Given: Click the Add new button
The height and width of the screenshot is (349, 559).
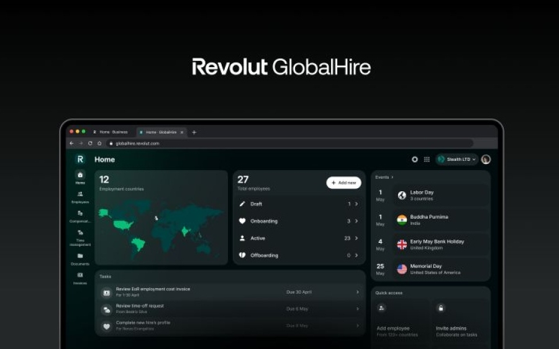Looking at the screenshot, I should coord(343,183).
